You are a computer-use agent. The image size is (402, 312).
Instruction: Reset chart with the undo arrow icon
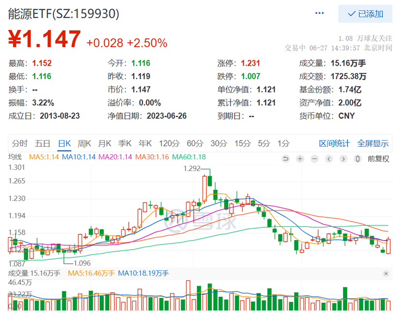285,159
